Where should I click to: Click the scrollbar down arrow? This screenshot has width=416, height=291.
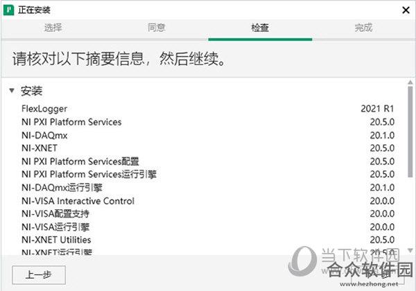pyautogui.click(x=410, y=250)
